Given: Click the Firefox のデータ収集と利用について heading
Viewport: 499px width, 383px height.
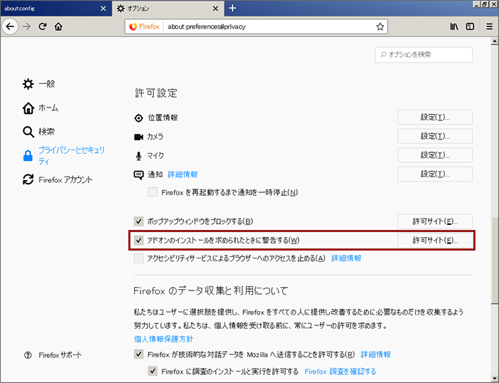Looking at the screenshot, I should pyautogui.click(x=211, y=290).
